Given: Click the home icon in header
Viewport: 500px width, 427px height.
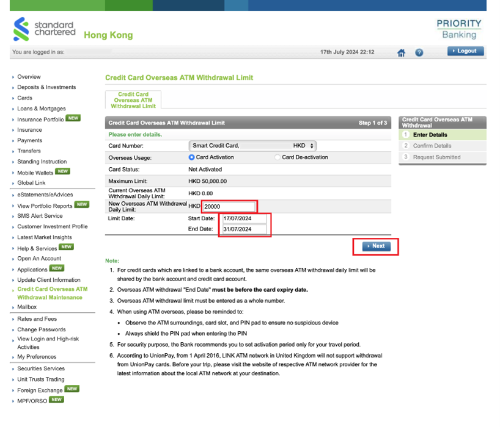Looking at the screenshot, I should (402, 52).
